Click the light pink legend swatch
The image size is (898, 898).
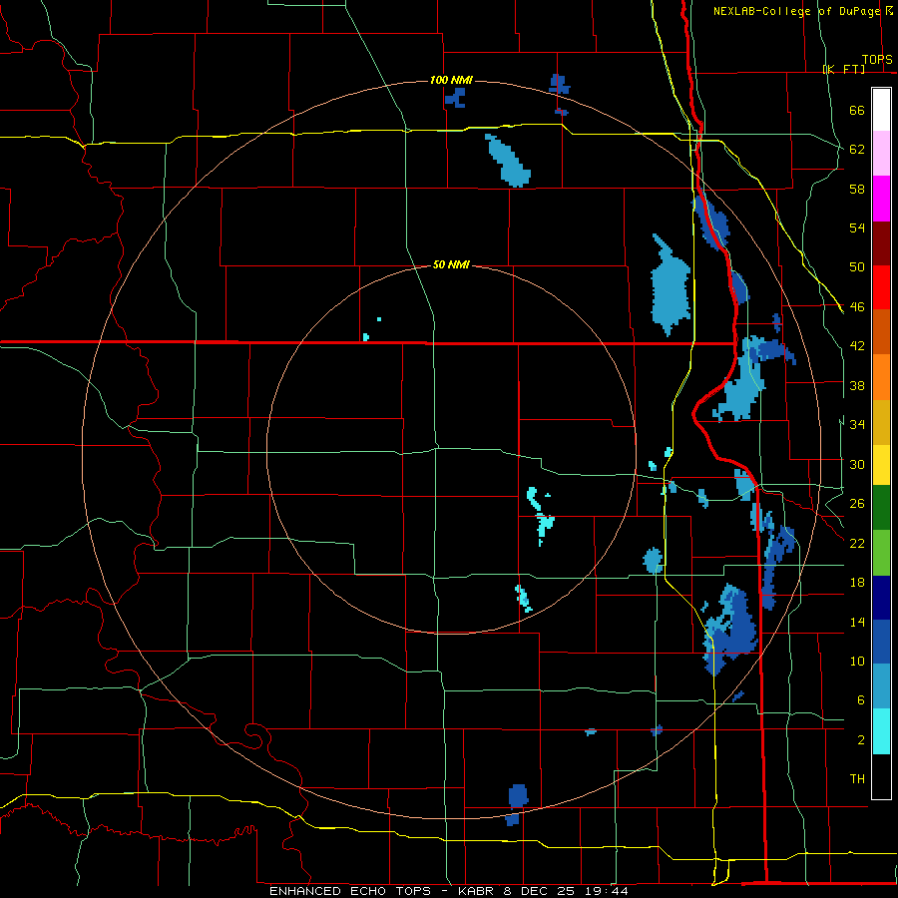(x=881, y=153)
